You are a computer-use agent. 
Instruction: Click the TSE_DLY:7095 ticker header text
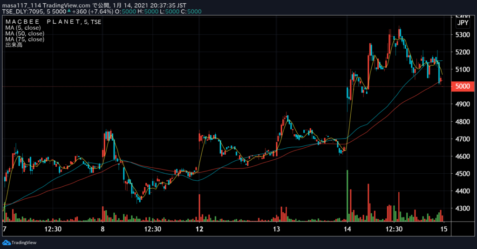pyautogui.click(x=23, y=12)
